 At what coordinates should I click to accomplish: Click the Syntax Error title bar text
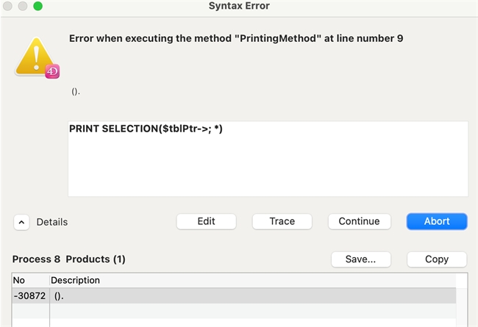point(239,7)
